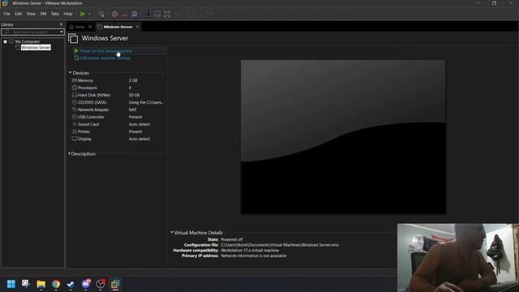Image resolution: width=519 pixels, height=292 pixels.
Task: Click the Hard Disk (NVMe) device icon
Action: pyautogui.click(x=75, y=95)
